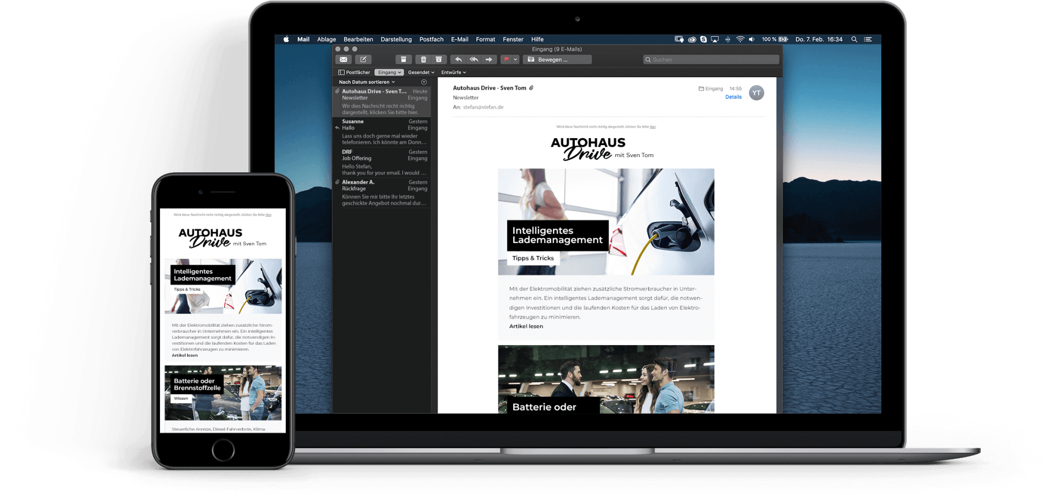Move selected email to Junk
The width and height of the screenshot is (1045, 499).
[x=439, y=60]
